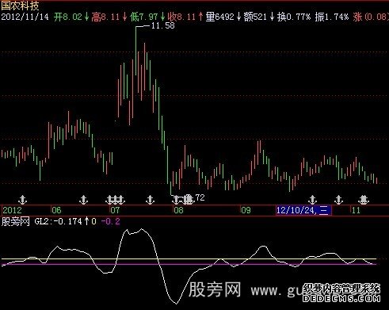Click the volume value 量6492

220,17
